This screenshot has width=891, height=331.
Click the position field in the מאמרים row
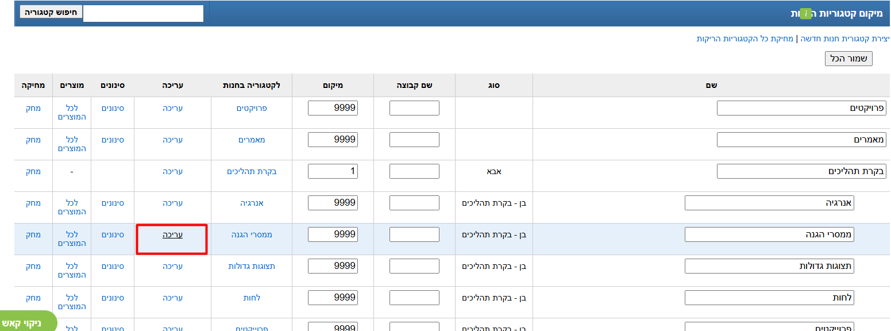333,140
